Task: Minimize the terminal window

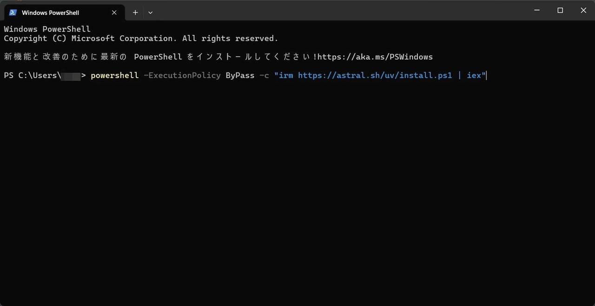Action: [537, 10]
